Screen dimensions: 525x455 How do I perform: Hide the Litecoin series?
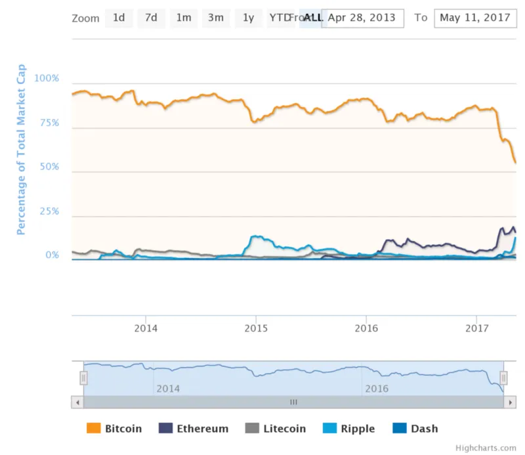click(276, 429)
